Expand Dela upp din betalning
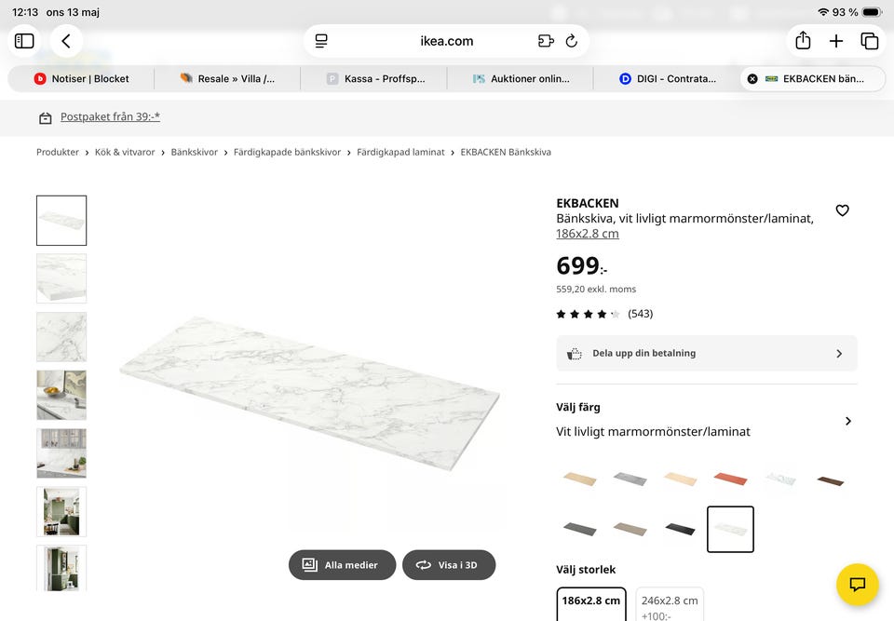Image resolution: width=894 pixels, height=621 pixels. (x=707, y=354)
